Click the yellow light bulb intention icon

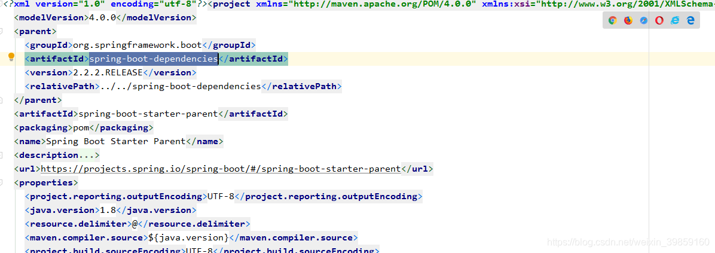(11, 57)
